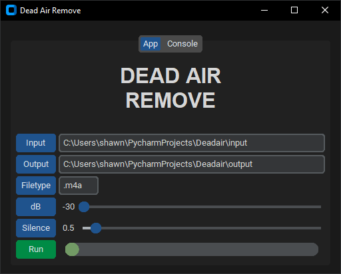Switch to the Console tab
The image size is (341, 274).
coord(182,44)
